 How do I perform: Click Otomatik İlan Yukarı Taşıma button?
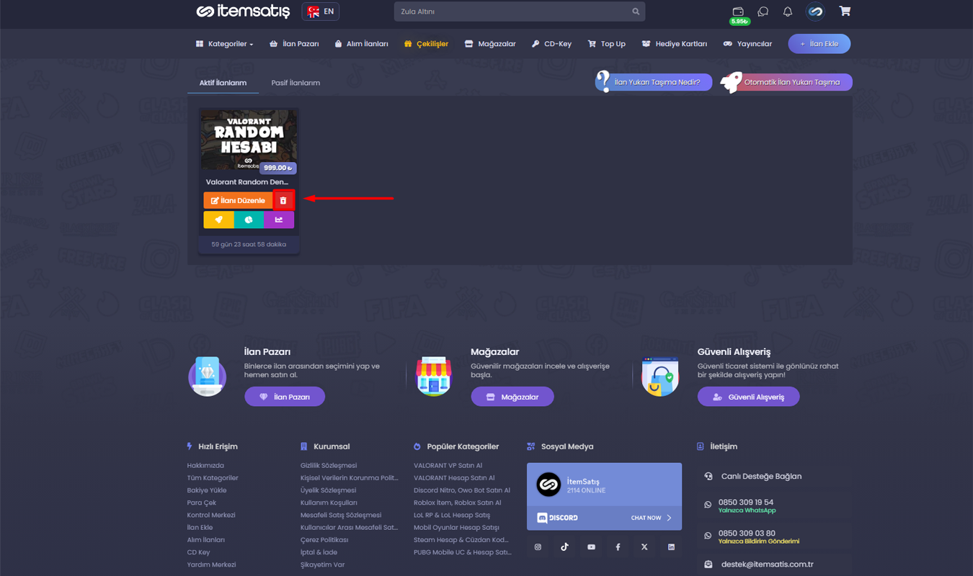point(787,82)
